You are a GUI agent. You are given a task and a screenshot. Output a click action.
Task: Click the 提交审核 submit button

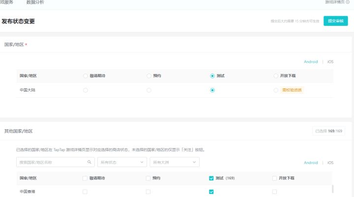click(x=335, y=21)
